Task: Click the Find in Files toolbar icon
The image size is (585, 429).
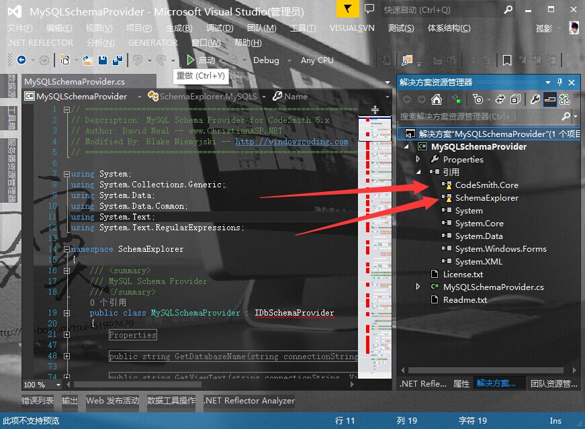Action: pyautogui.click(x=407, y=60)
